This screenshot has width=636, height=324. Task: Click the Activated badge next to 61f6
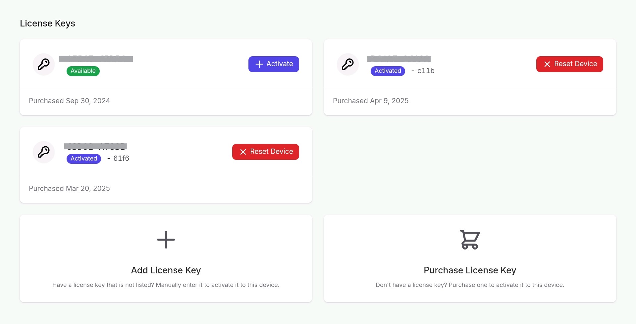pos(84,159)
